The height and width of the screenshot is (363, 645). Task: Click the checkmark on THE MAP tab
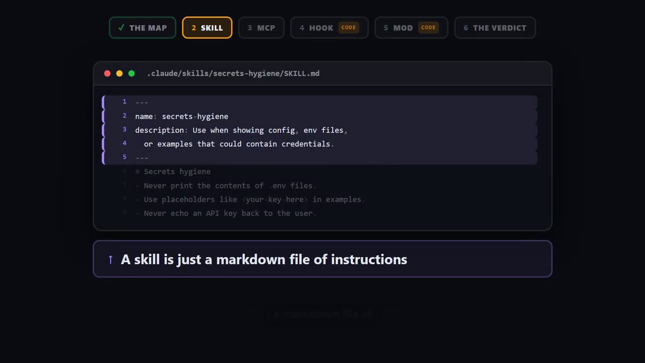(121, 28)
